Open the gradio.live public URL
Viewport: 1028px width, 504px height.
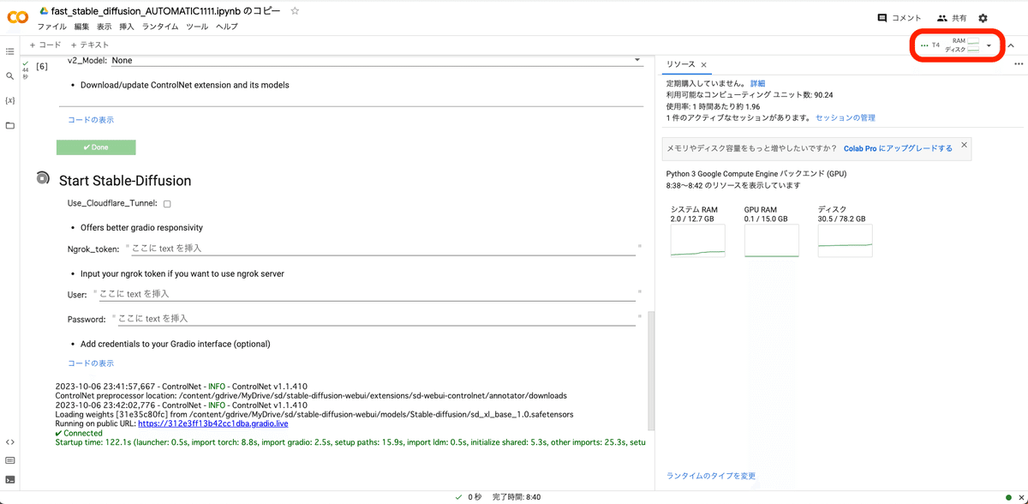pyautogui.click(x=213, y=423)
